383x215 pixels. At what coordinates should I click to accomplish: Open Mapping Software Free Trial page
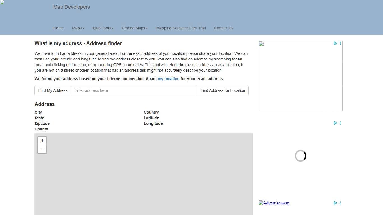181,28
